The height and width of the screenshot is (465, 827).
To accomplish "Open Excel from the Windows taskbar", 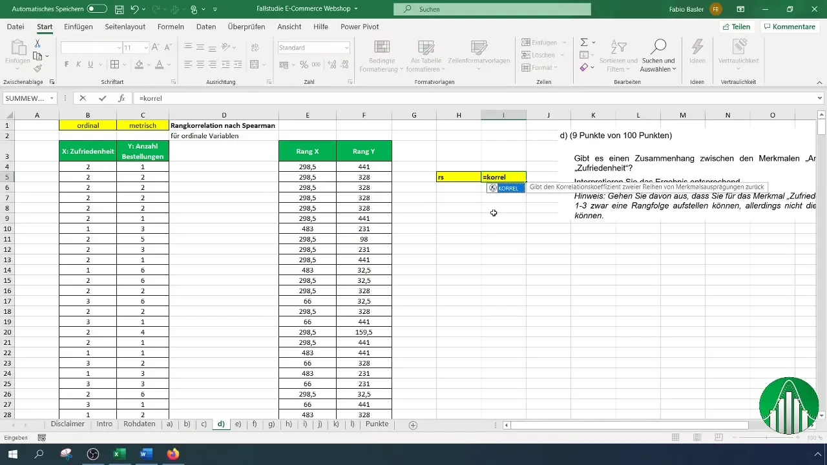I will pos(120,454).
